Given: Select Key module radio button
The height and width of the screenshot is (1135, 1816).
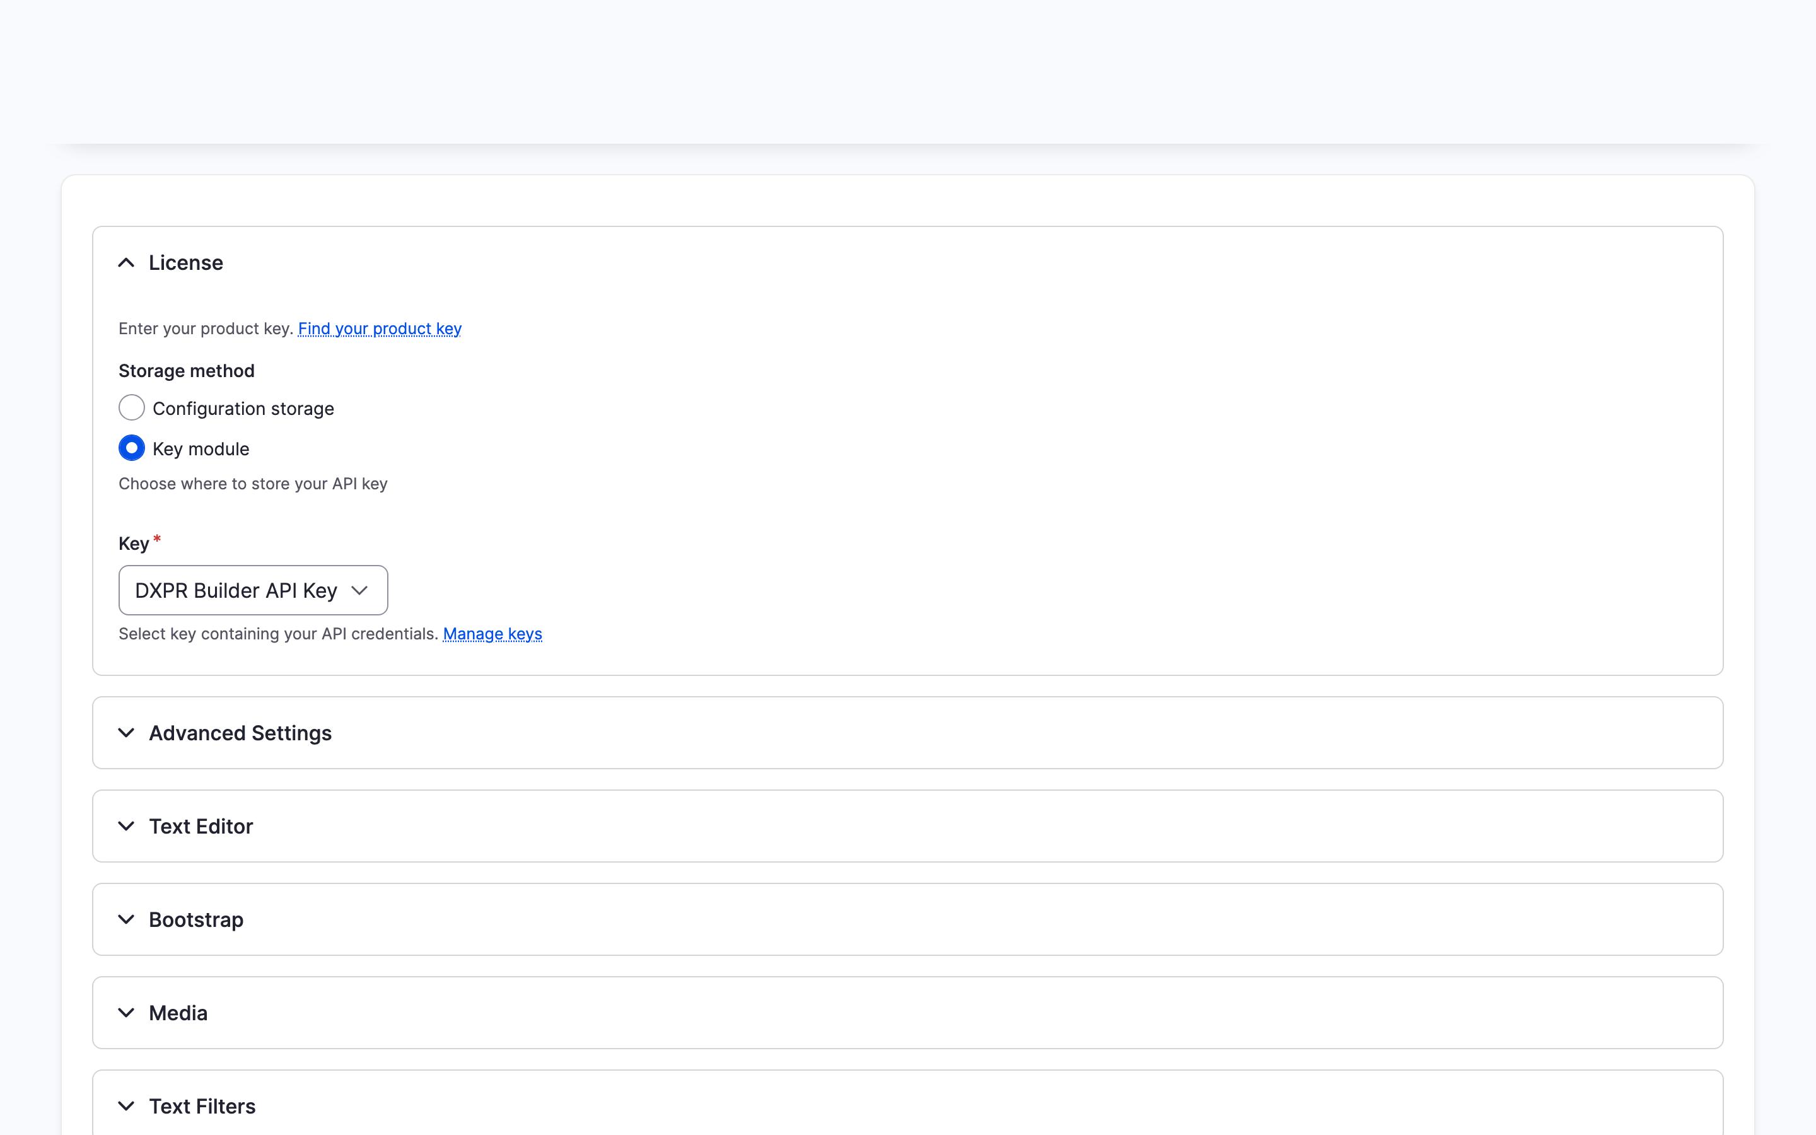Looking at the screenshot, I should click(131, 448).
